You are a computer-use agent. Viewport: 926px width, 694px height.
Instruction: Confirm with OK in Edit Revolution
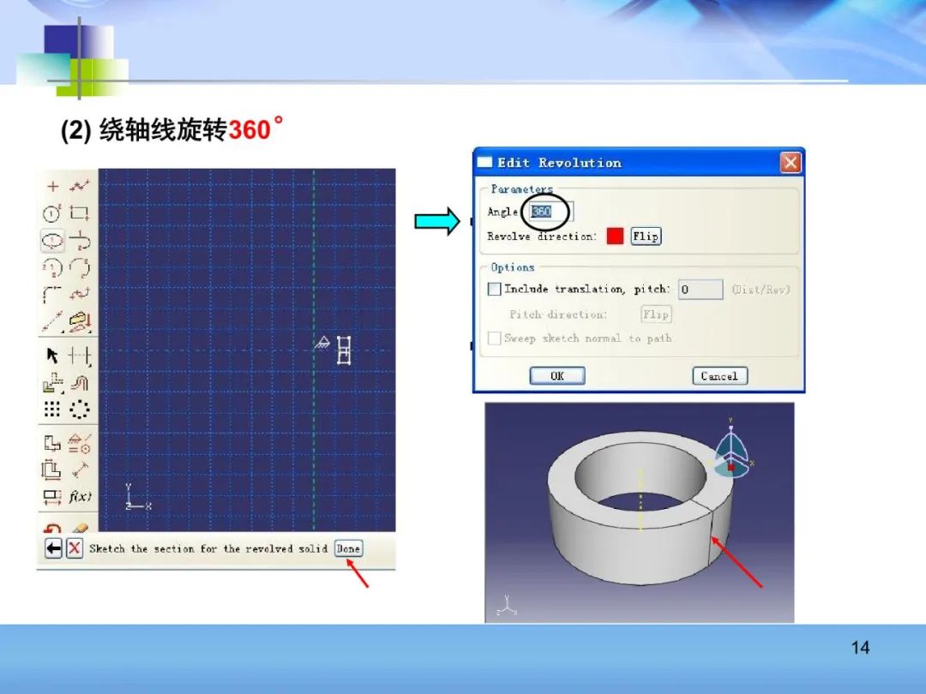[x=557, y=376]
